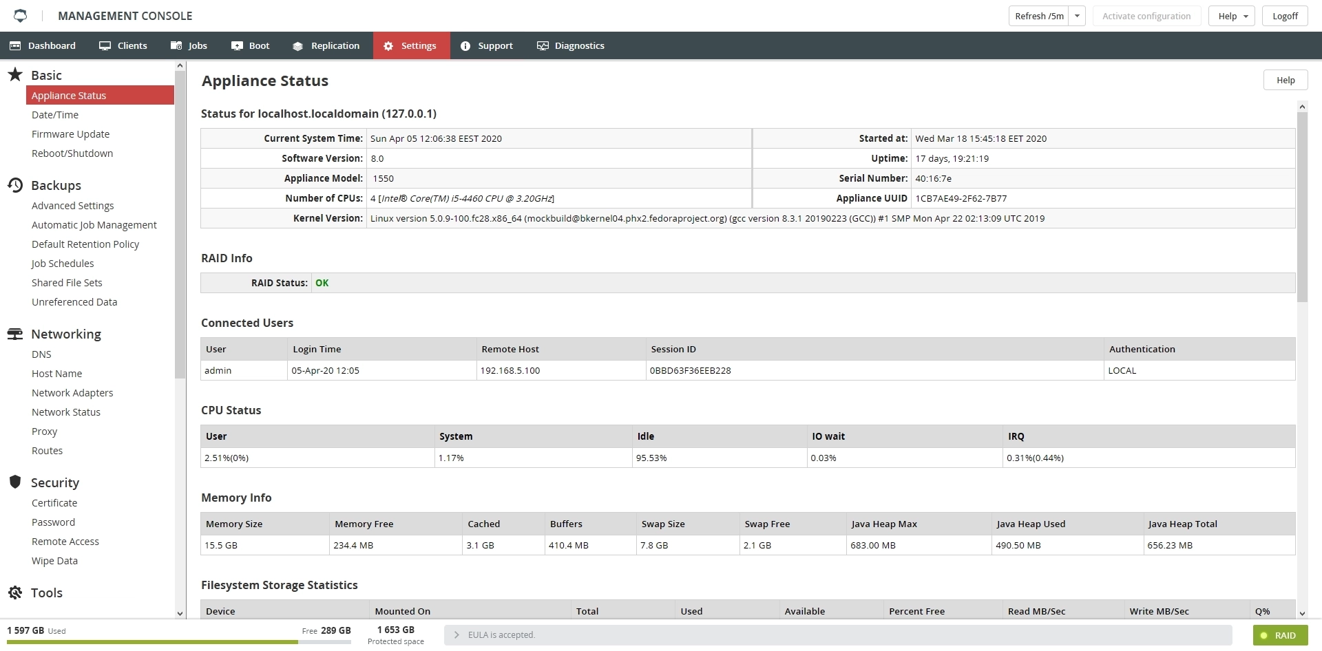Click the Settings gear icon
1322x651 pixels.
(x=388, y=46)
